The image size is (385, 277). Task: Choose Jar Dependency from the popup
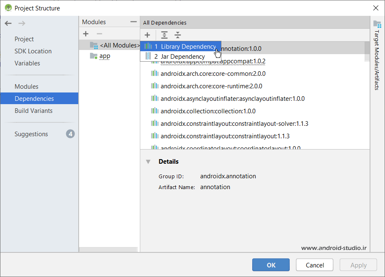tap(181, 57)
